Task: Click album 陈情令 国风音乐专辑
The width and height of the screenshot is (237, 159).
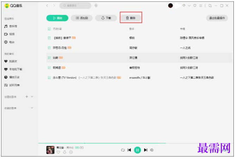Action: pos(192,38)
